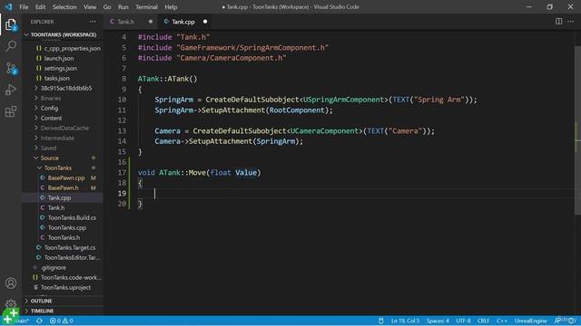
Task: Click the Split Editor Right icon
Action: (559, 22)
